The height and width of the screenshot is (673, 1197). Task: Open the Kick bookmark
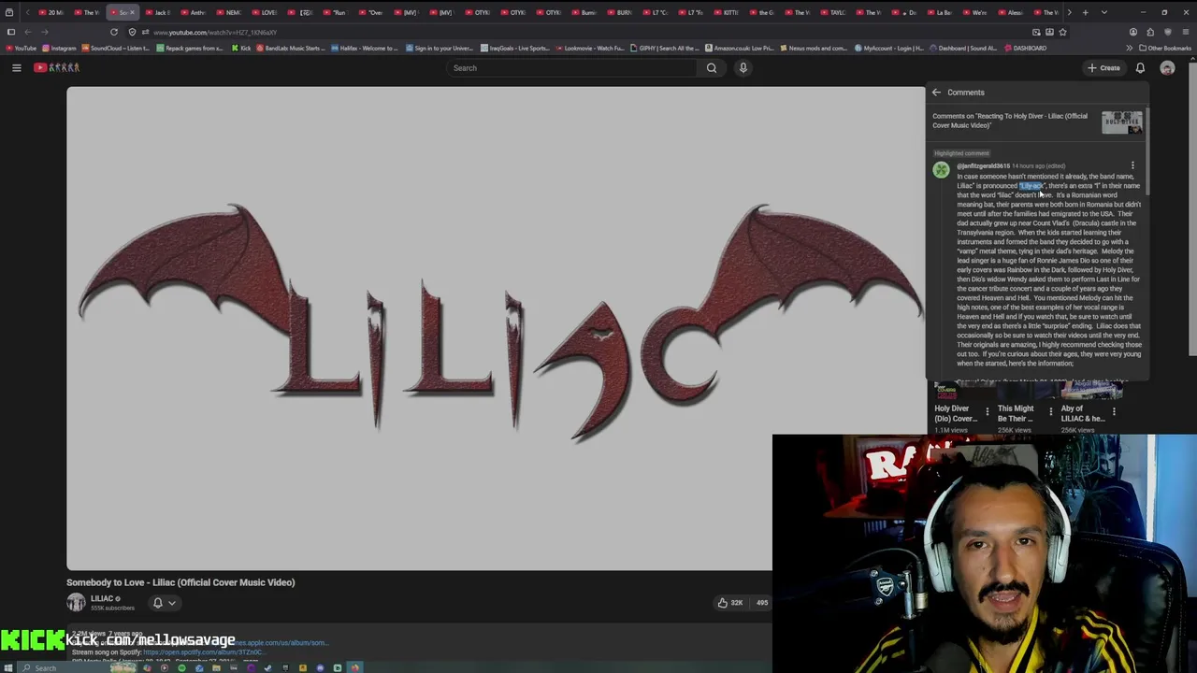[x=241, y=48]
